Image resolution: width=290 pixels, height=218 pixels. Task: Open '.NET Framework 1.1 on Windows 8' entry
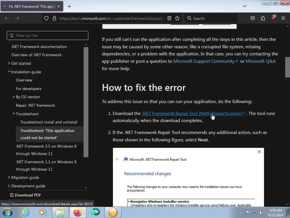[x=46, y=165]
